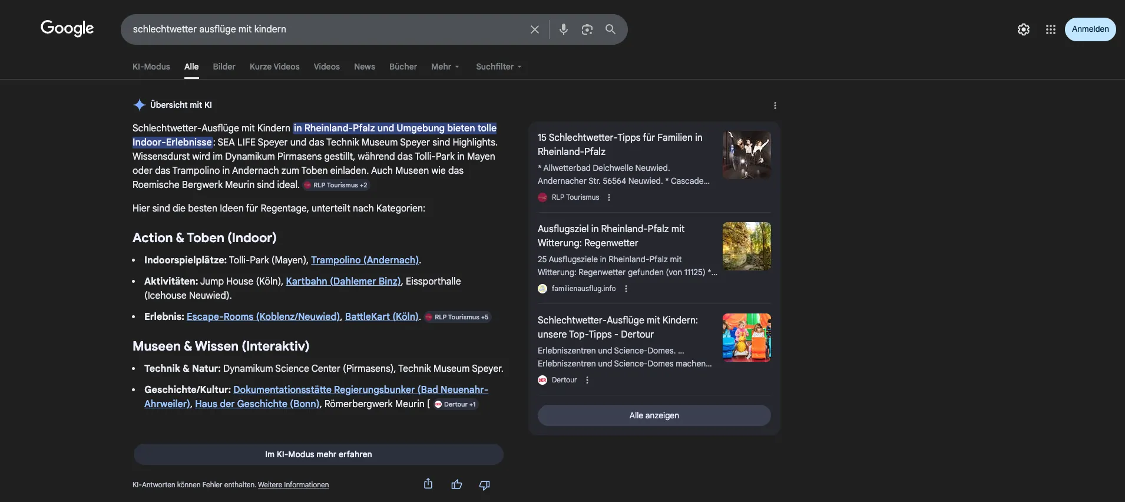Go to the News tab
The width and height of the screenshot is (1125, 502).
(365, 67)
